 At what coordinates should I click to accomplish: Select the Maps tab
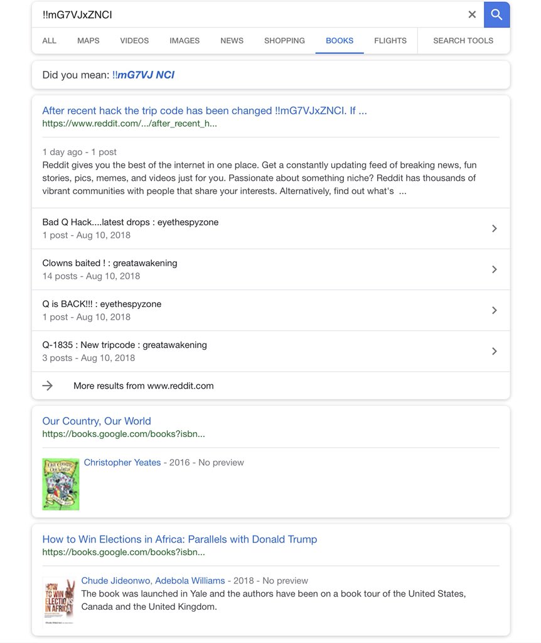coord(88,41)
